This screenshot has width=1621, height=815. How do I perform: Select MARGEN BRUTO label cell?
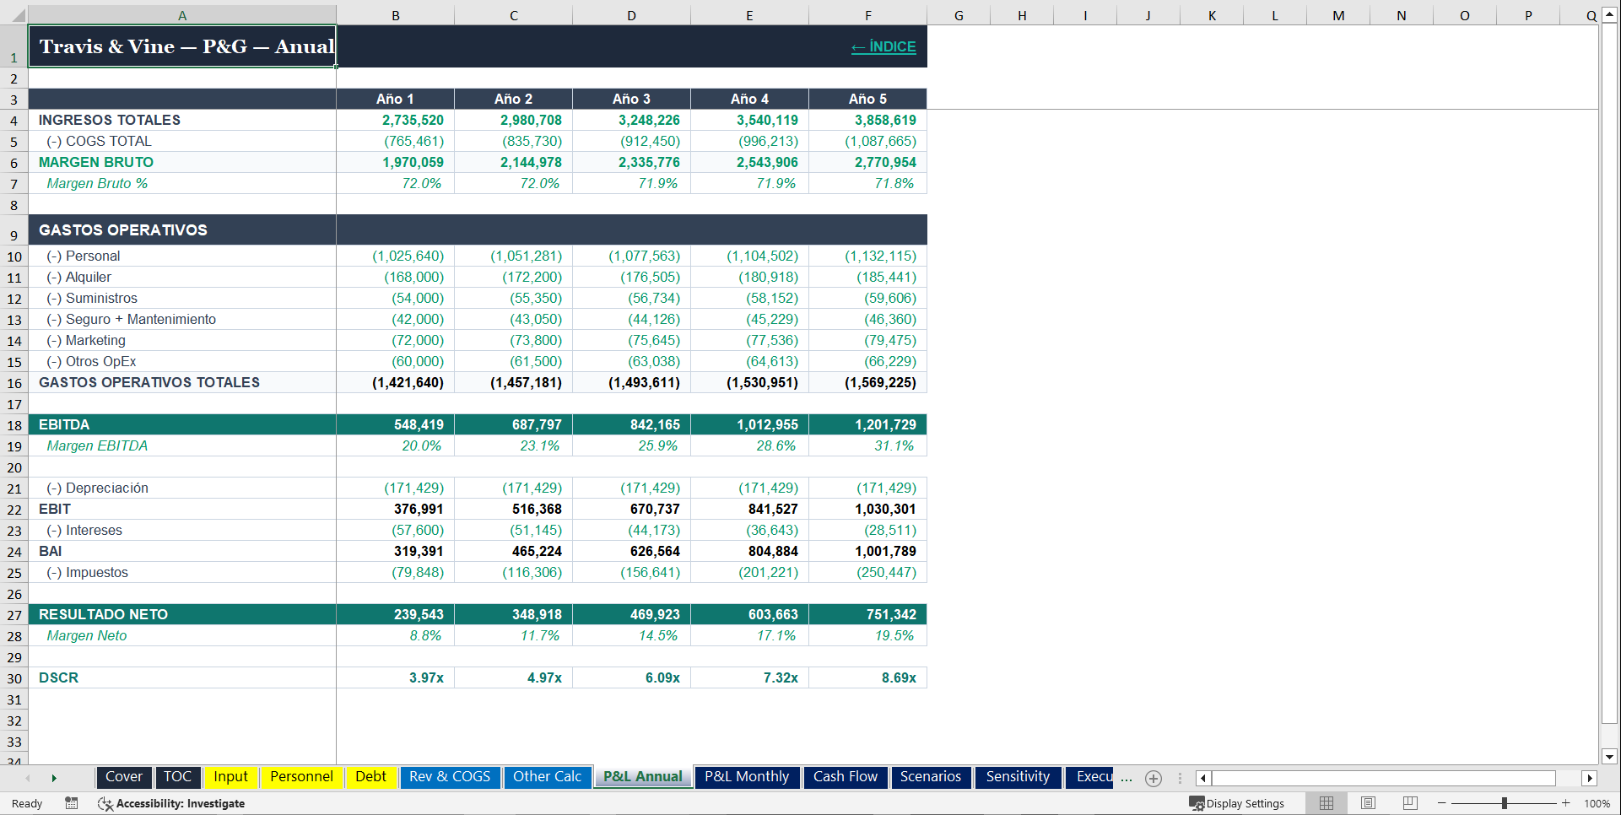182,162
